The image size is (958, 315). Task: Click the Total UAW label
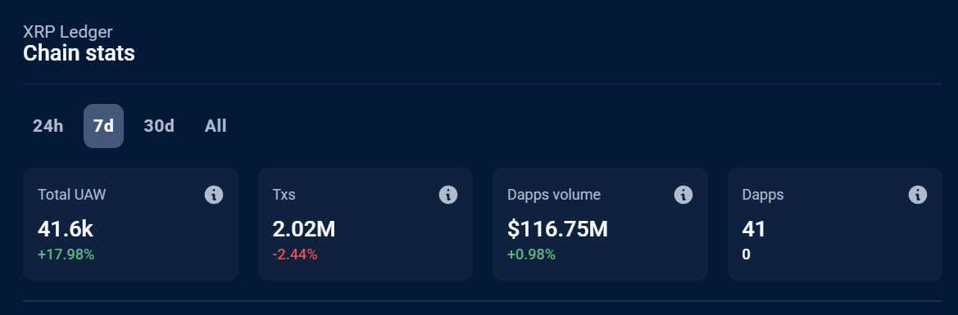click(x=72, y=195)
